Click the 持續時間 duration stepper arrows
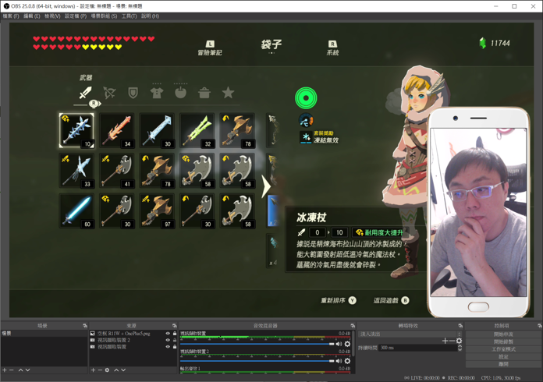Image resolution: width=543 pixels, height=382 pixels. coord(460,348)
